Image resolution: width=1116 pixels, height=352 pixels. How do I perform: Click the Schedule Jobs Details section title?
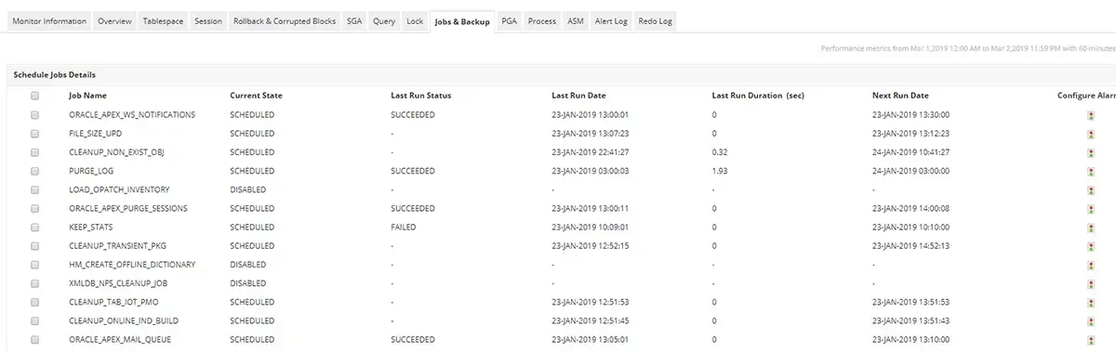point(54,74)
